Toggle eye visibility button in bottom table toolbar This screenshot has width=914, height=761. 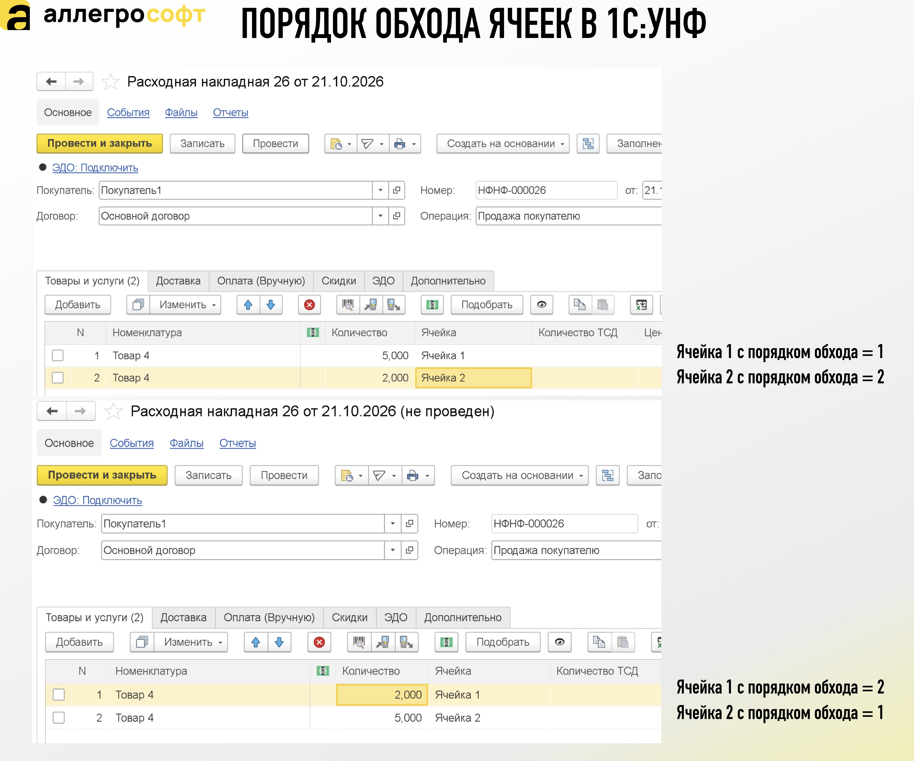[560, 642]
